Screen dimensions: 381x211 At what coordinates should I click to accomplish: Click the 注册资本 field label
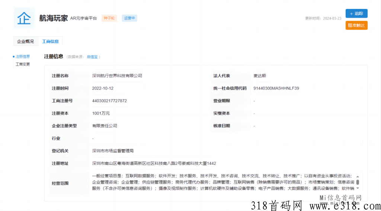coord(60,113)
